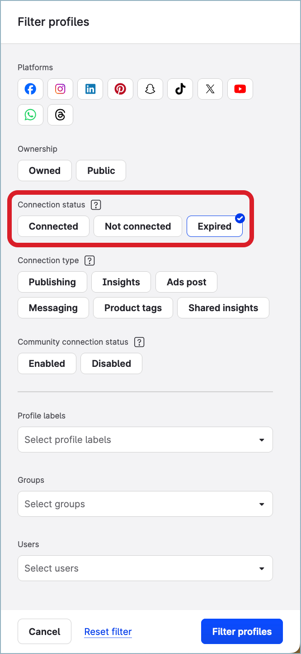301x654 pixels.
Task: Select the X (Twitter) platform icon
Action: coord(210,89)
